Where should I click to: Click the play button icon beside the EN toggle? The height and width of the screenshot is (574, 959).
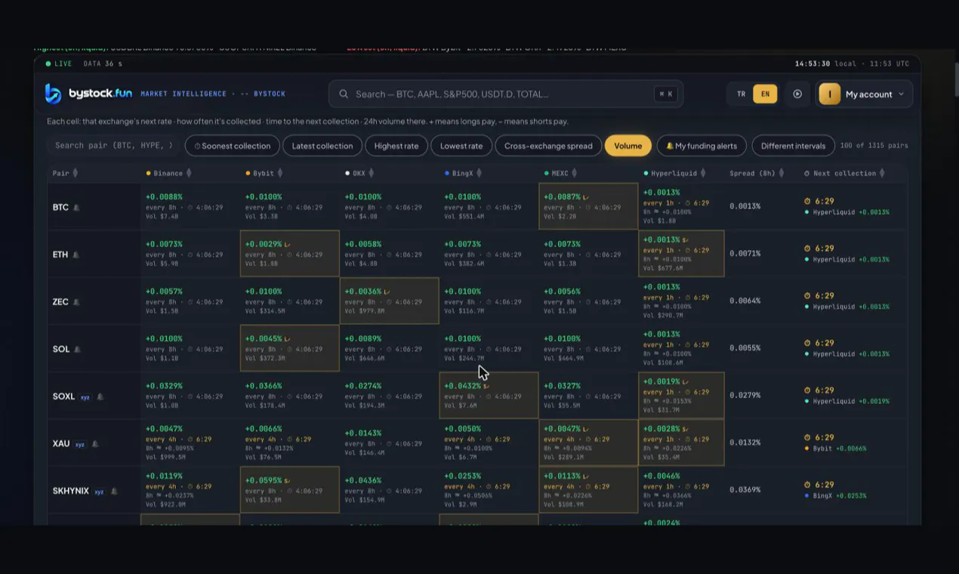click(797, 94)
